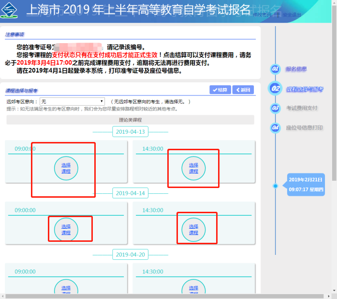Click 安全退出 to log out
This screenshot has width=337, height=299.
291,15
